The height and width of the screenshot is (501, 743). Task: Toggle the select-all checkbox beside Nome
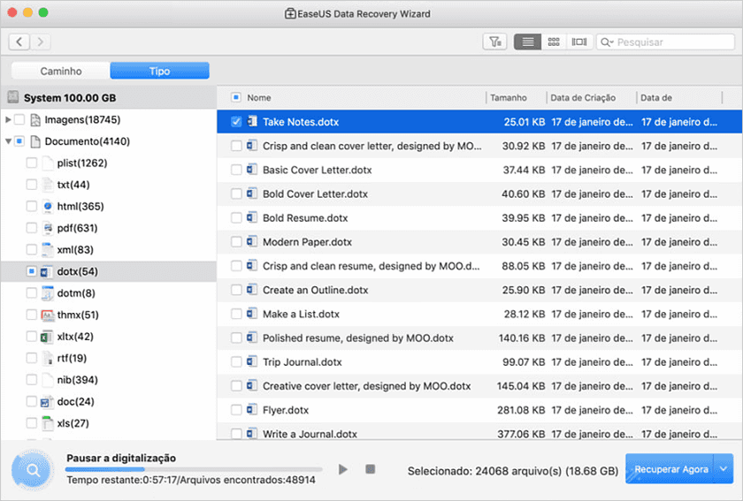pyautogui.click(x=236, y=97)
